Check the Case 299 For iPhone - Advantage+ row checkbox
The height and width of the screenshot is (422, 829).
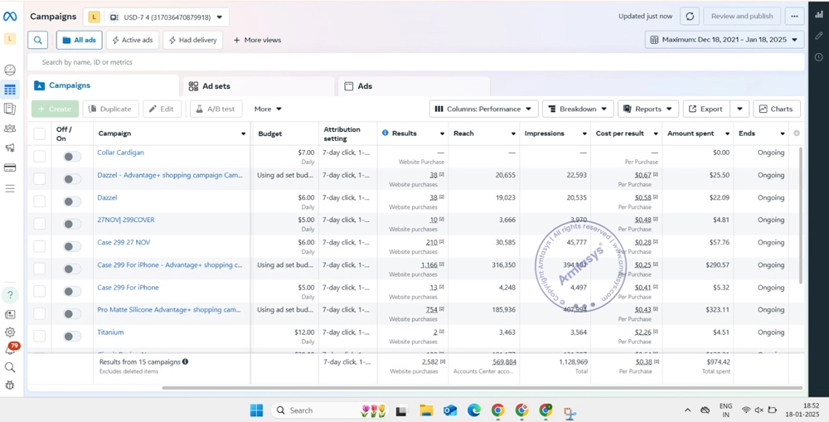click(40, 269)
